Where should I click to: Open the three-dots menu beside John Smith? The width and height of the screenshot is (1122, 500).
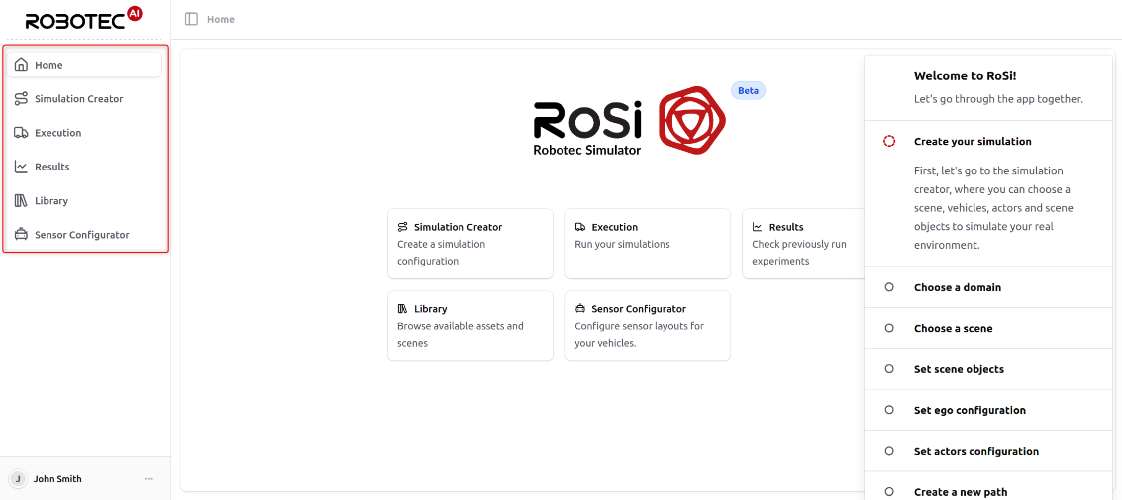(149, 479)
